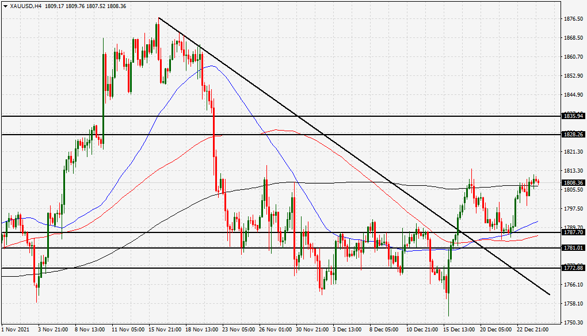This screenshot has height=336, width=587.
Task: Select the 1787.70 horizontal line price label
Action: coord(574,232)
